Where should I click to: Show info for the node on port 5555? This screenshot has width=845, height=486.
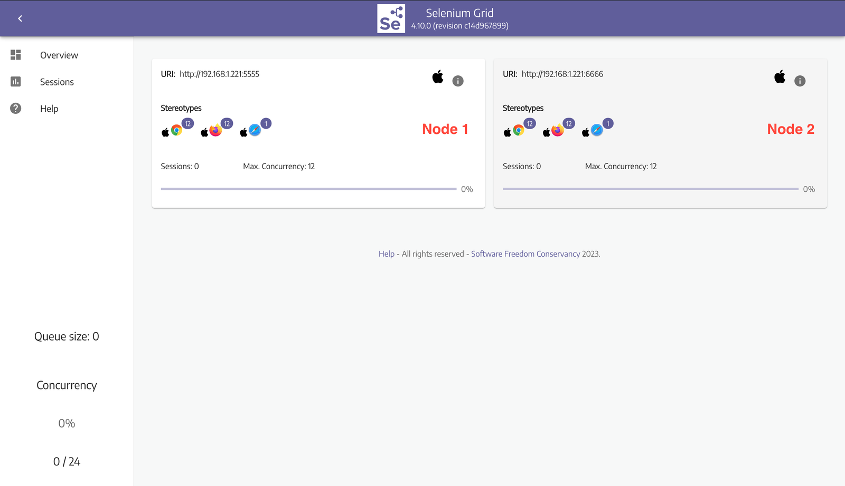(x=458, y=81)
